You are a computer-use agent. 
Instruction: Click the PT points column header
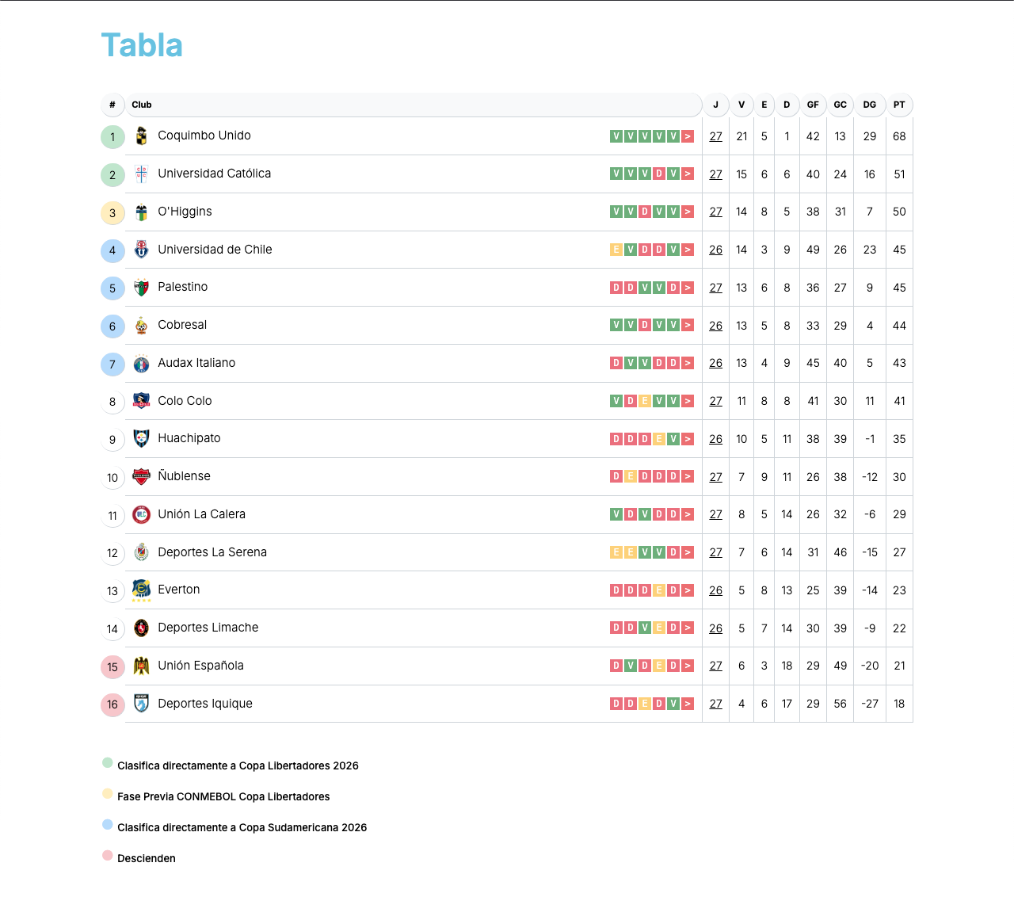point(899,105)
